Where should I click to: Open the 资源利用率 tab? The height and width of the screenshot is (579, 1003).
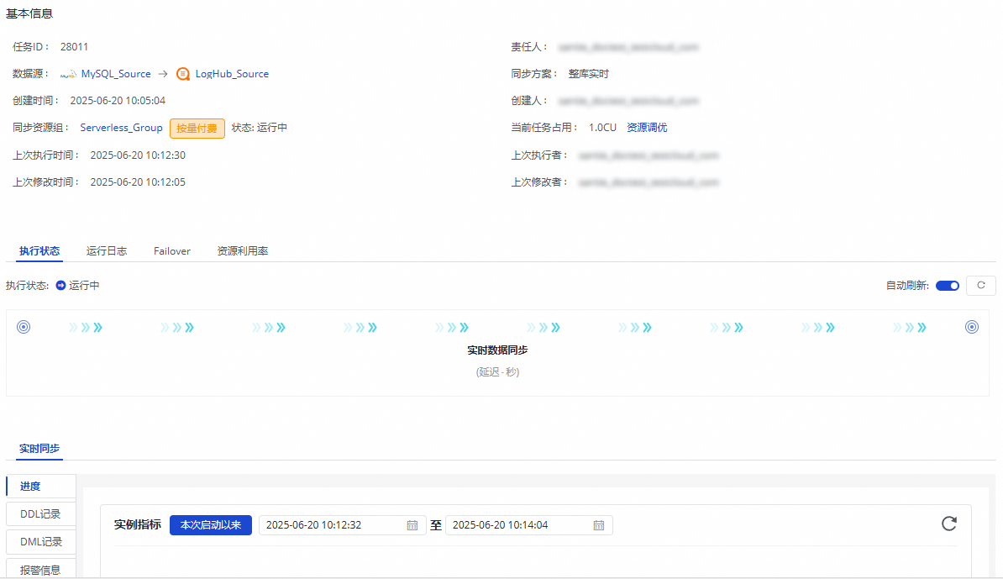[243, 250]
